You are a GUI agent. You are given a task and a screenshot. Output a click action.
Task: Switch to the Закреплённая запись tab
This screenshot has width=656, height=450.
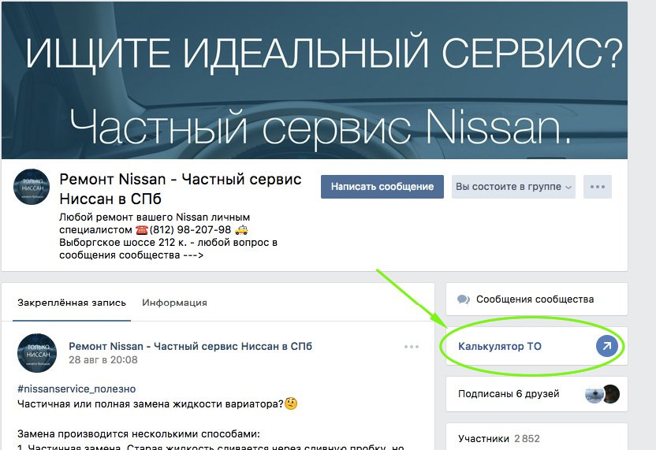[72, 303]
